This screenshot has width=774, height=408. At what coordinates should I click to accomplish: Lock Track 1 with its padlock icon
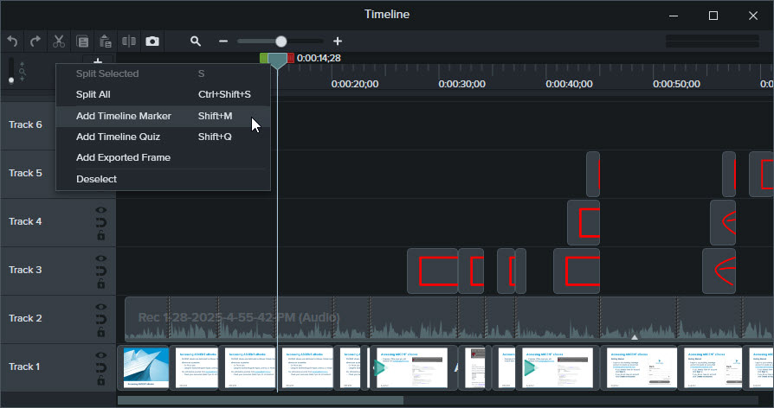[100, 380]
